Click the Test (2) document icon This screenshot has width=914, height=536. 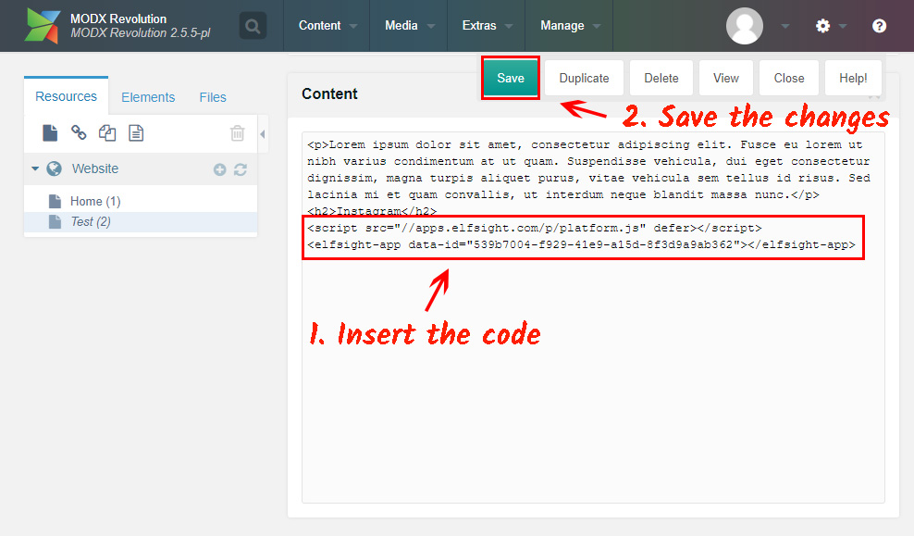tap(55, 221)
